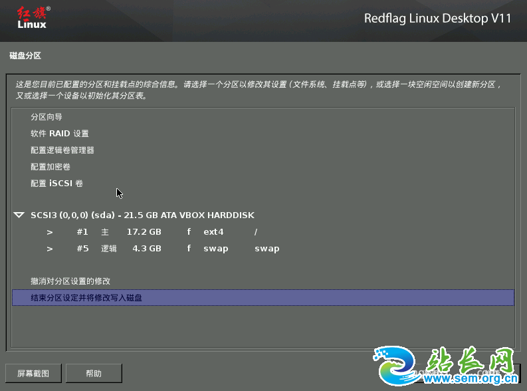Click the arrow beside partition #5
Viewport: 527px width, 391px height.
point(50,249)
